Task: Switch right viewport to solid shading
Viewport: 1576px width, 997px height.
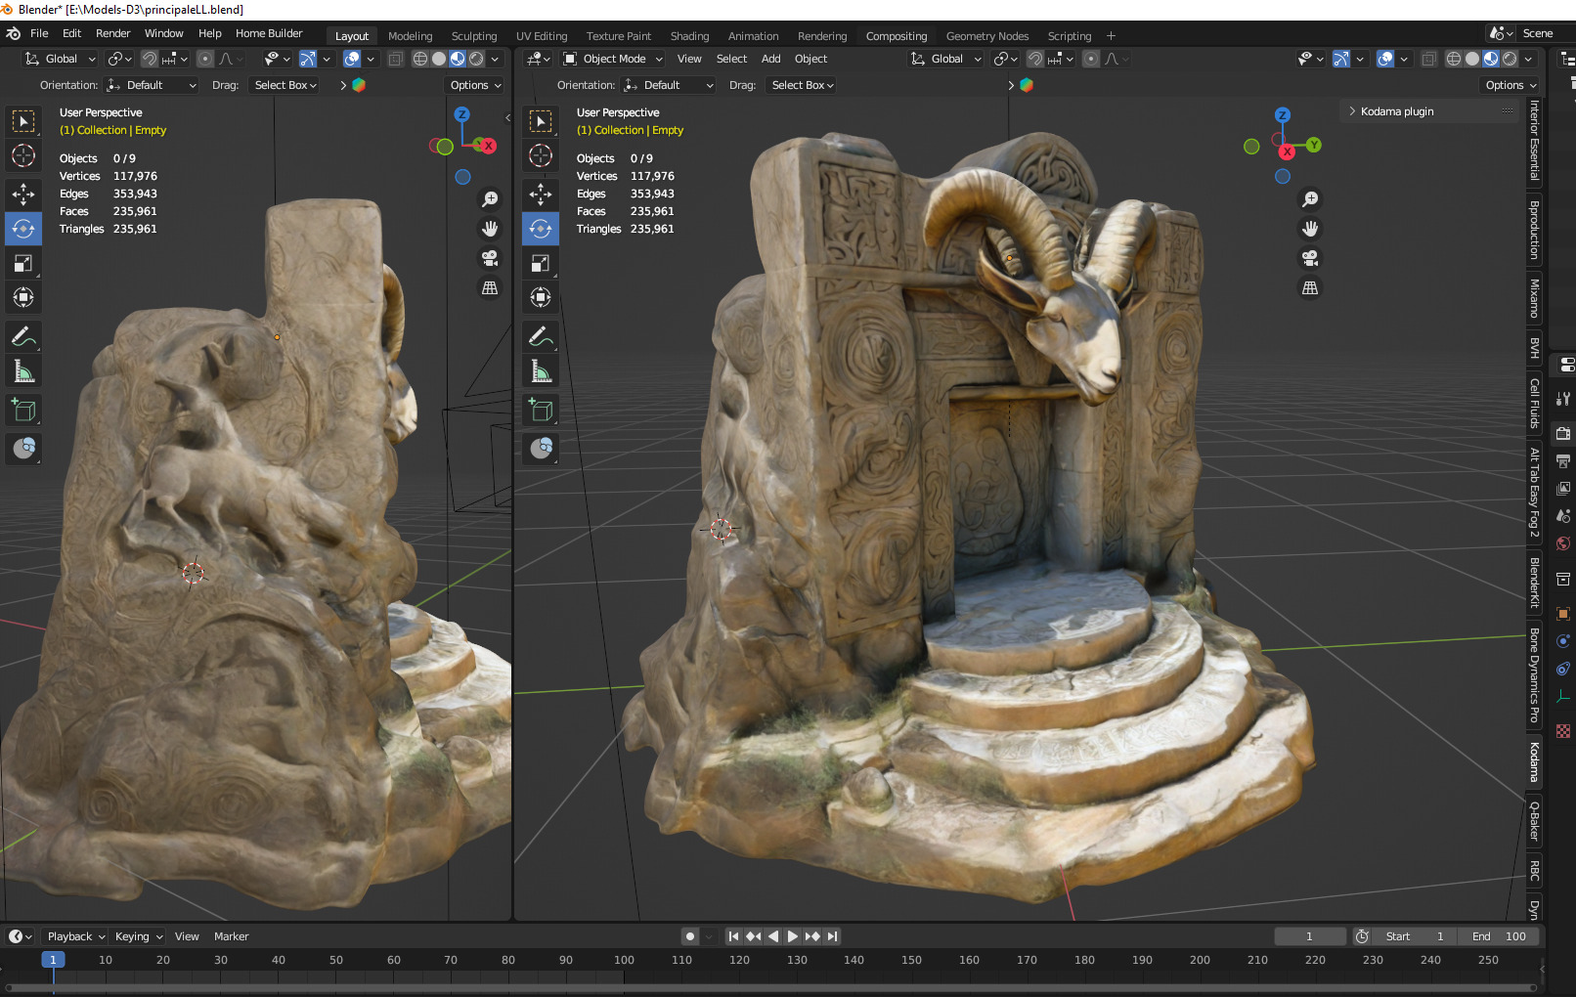Action: point(1472,59)
